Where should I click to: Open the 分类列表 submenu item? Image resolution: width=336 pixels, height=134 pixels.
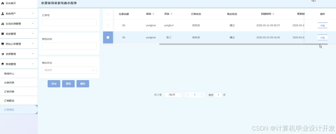click(19, 83)
